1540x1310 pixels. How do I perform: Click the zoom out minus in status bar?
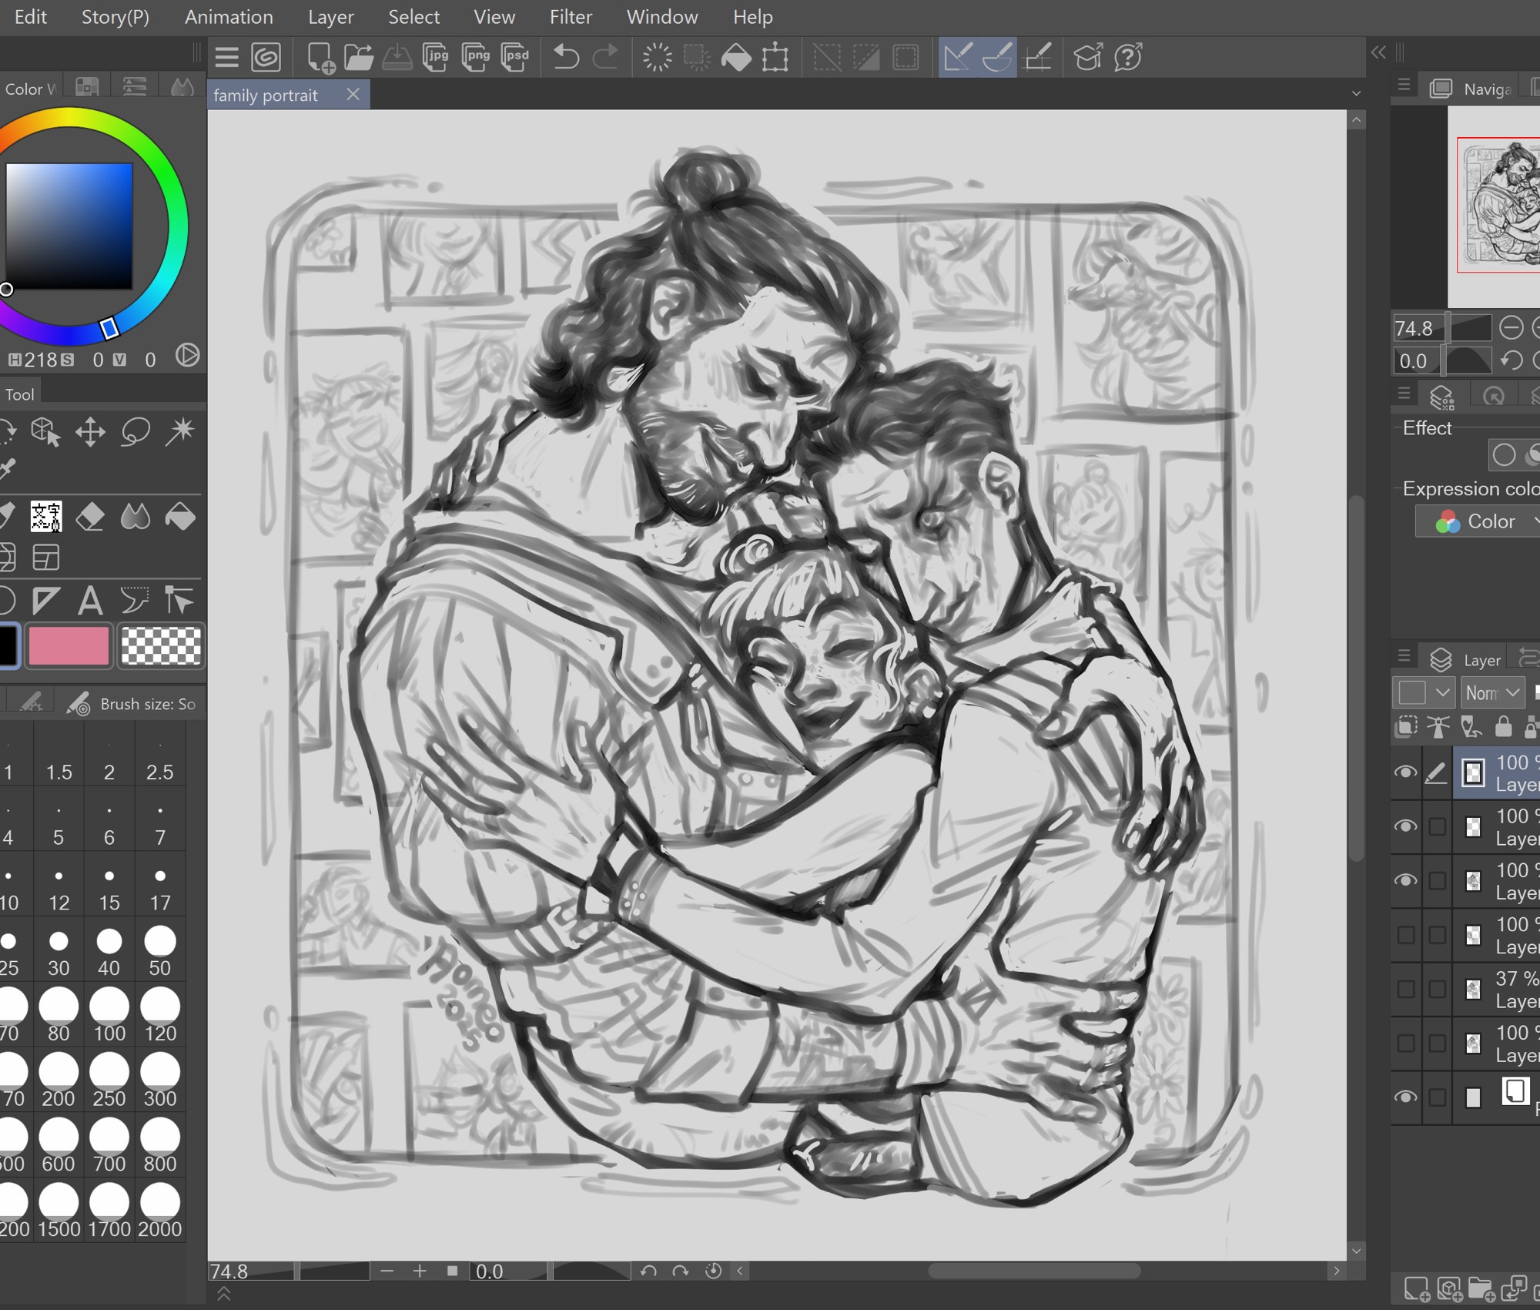(387, 1271)
